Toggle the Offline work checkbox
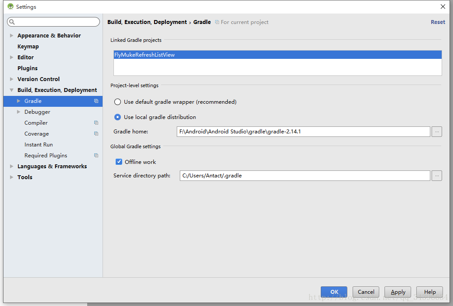 coord(119,162)
